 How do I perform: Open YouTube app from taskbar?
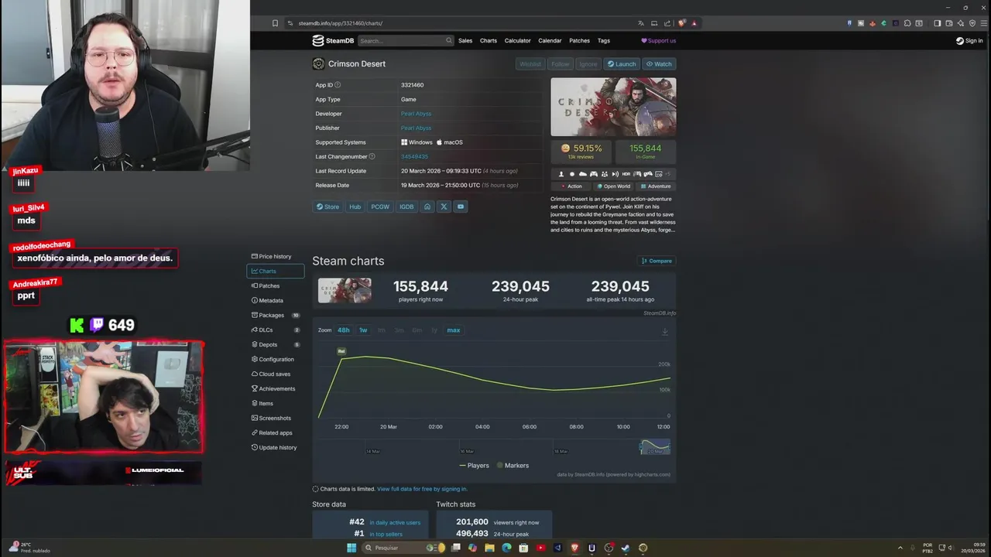click(x=540, y=548)
